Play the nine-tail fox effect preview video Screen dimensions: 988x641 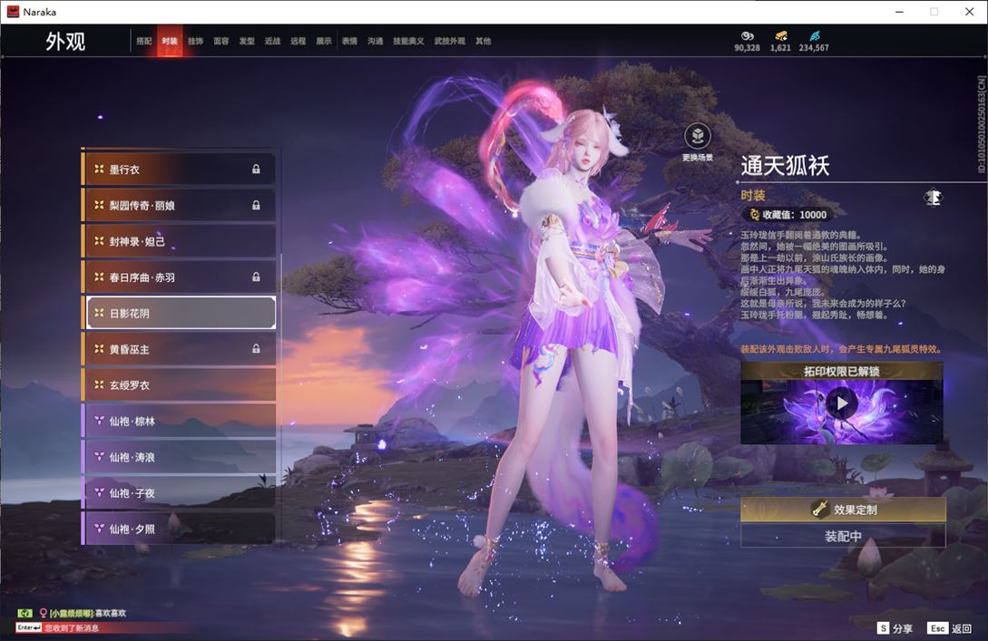842,403
